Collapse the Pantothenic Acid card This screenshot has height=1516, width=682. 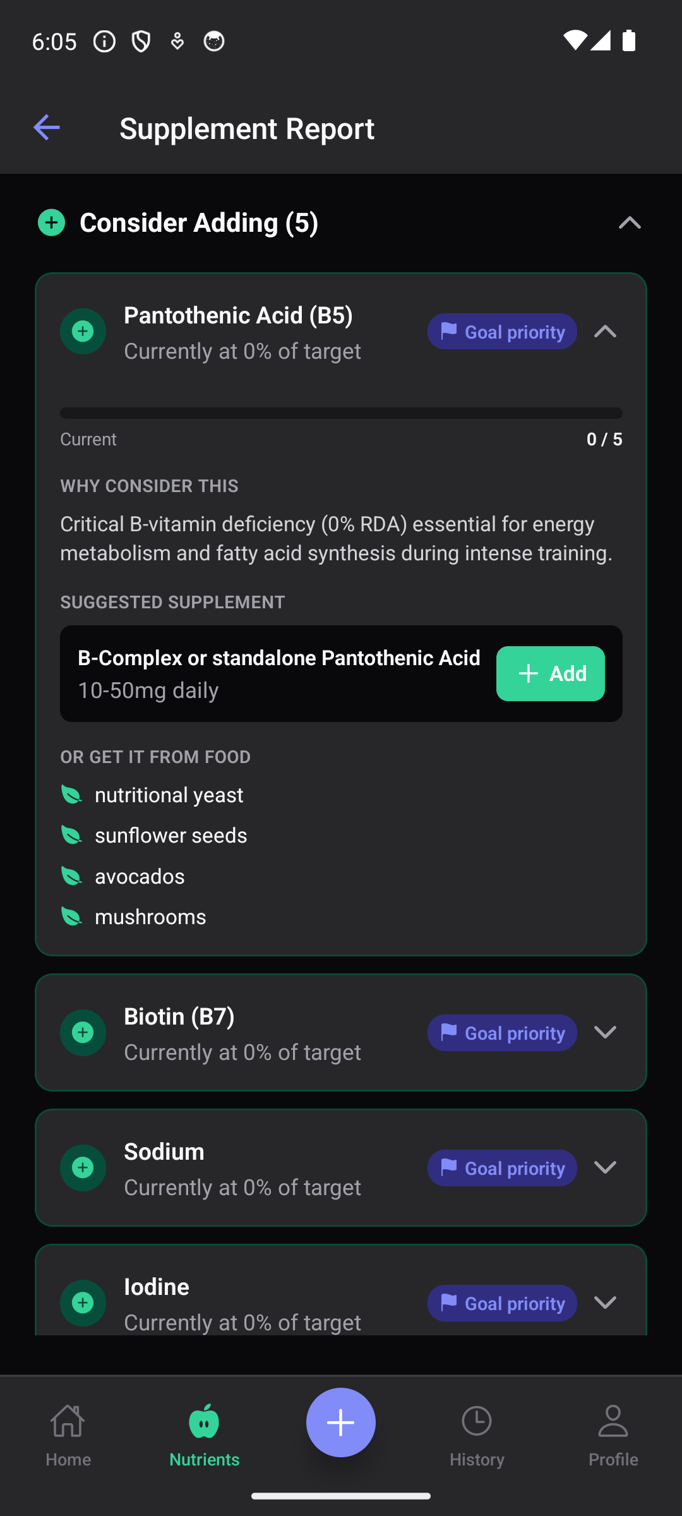point(605,331)
